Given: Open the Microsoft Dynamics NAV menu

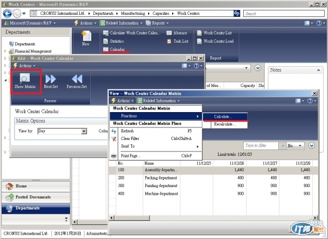Looking at the screenshot, I should (x=30, y=23).
